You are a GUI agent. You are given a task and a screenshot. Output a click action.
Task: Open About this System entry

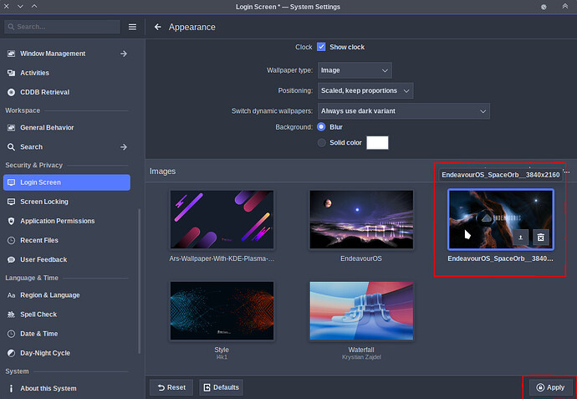(67, 388)
